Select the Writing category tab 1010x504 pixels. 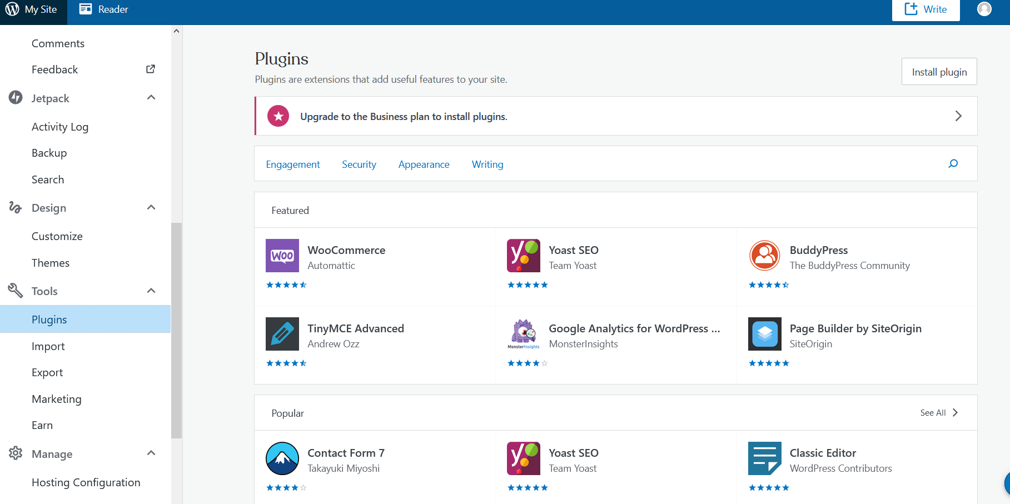click(487, 164)
